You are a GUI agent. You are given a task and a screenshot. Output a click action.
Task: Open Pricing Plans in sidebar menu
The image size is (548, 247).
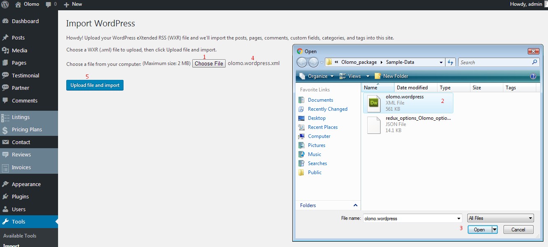point(27,130)
